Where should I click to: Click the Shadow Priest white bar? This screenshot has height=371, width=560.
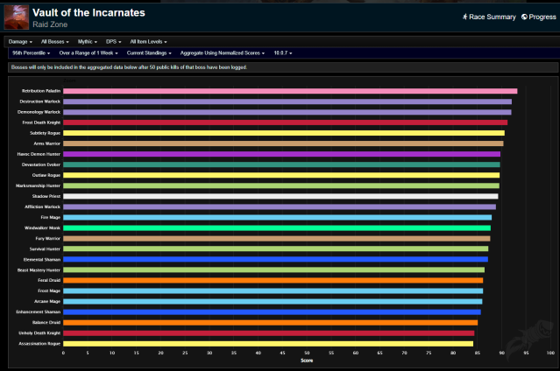pos(280,196)
